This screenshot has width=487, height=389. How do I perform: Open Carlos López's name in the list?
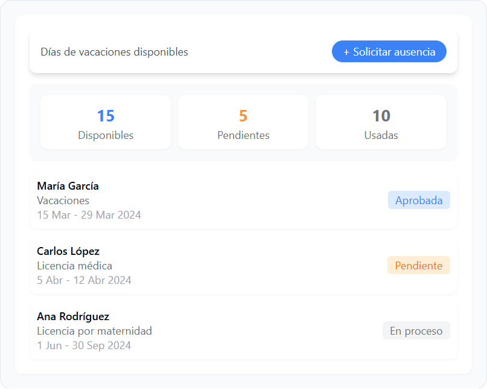[x=68, y=251]
